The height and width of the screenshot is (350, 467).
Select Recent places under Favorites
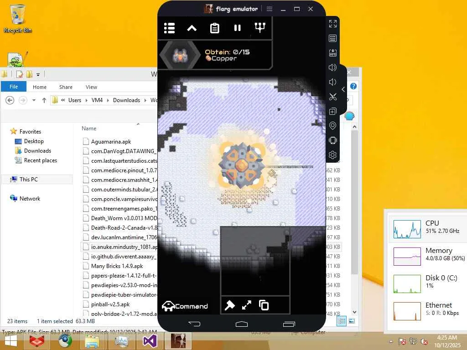41,160
